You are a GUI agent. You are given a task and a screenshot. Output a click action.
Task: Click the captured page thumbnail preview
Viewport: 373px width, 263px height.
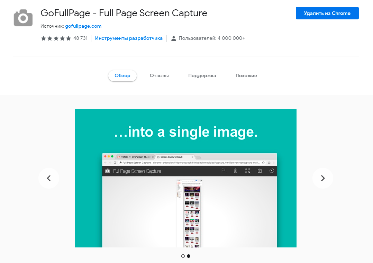[x=189, y=213]
